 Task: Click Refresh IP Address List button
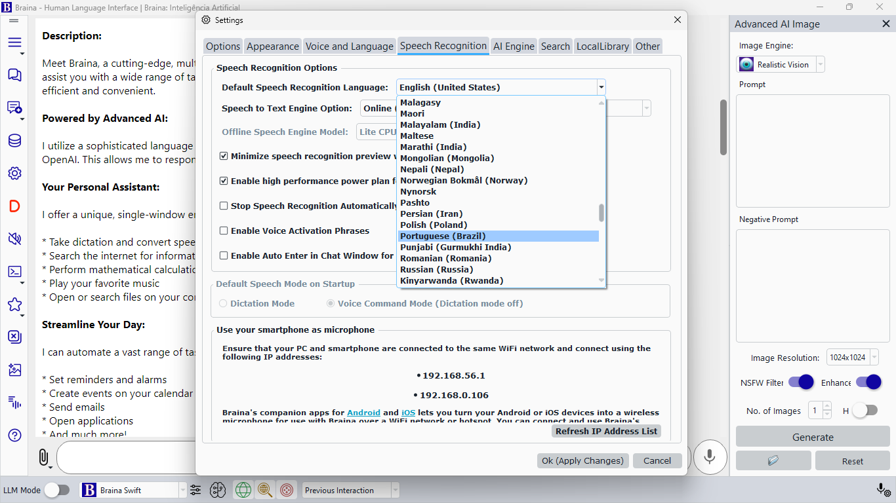606,431
